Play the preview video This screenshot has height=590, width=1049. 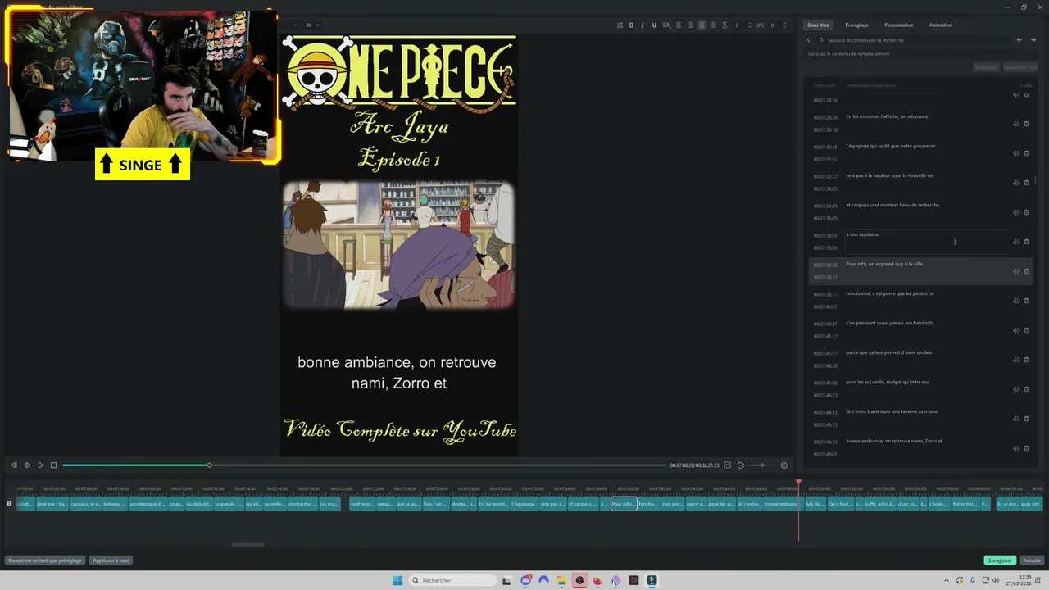(40, 465)
